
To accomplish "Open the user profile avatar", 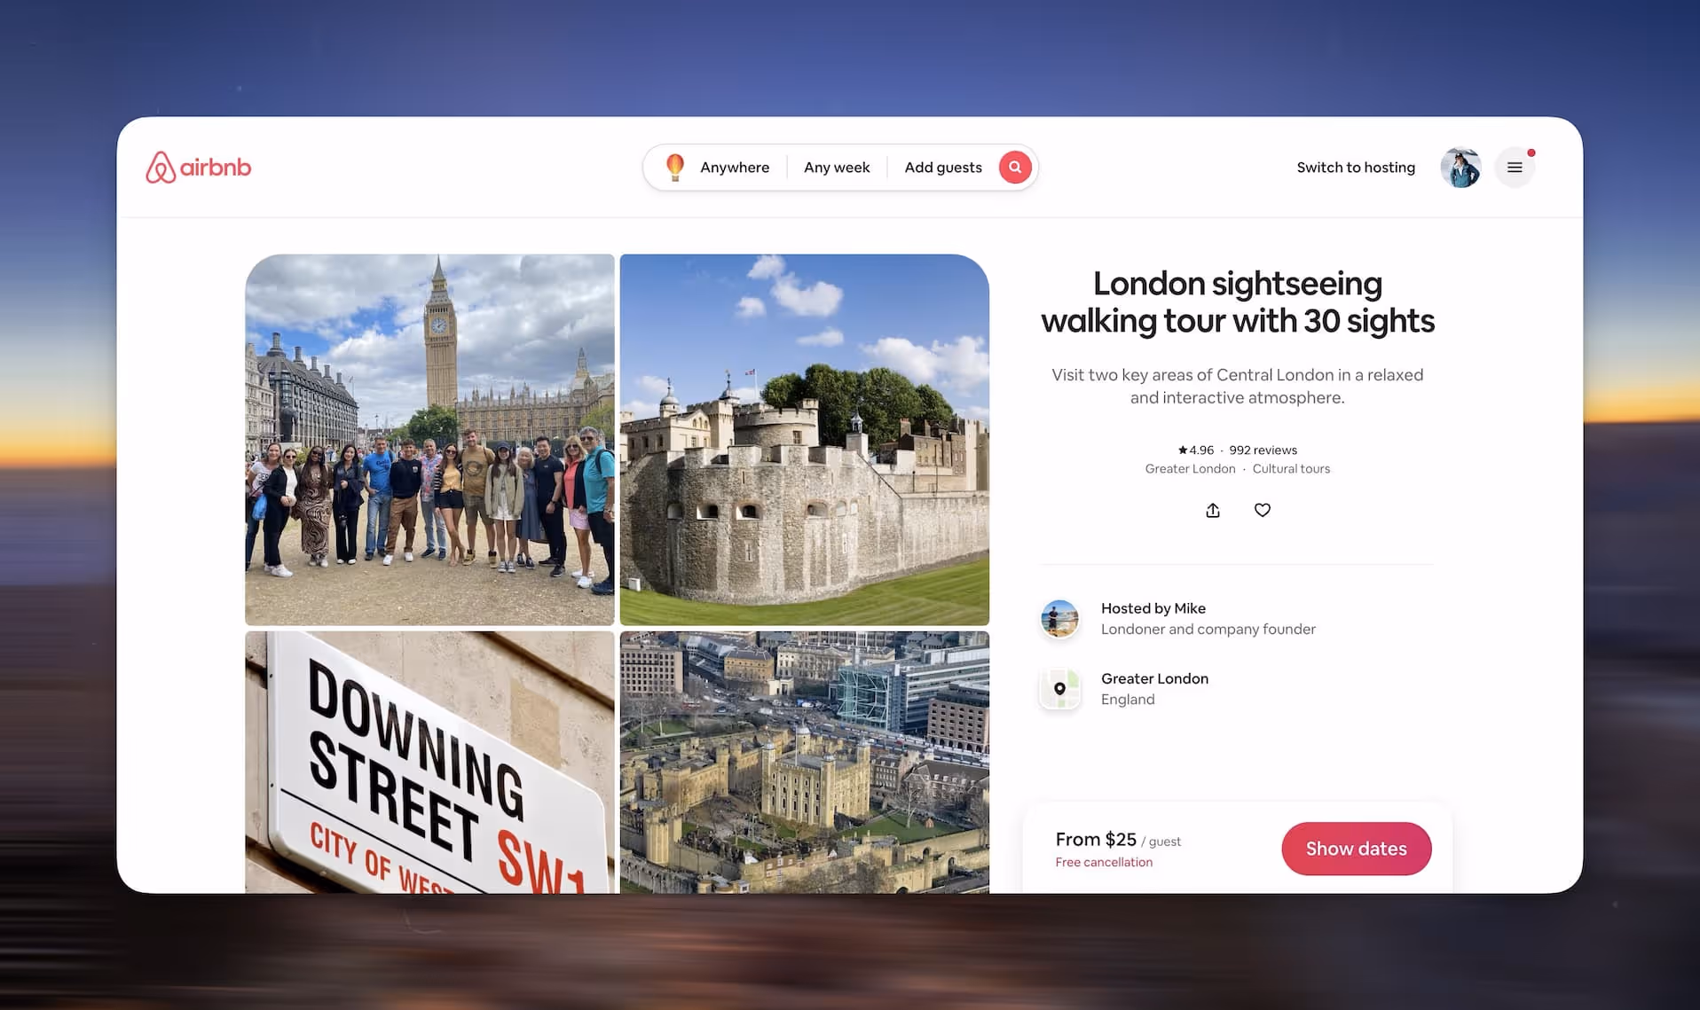I will [x=1460, y=167].
